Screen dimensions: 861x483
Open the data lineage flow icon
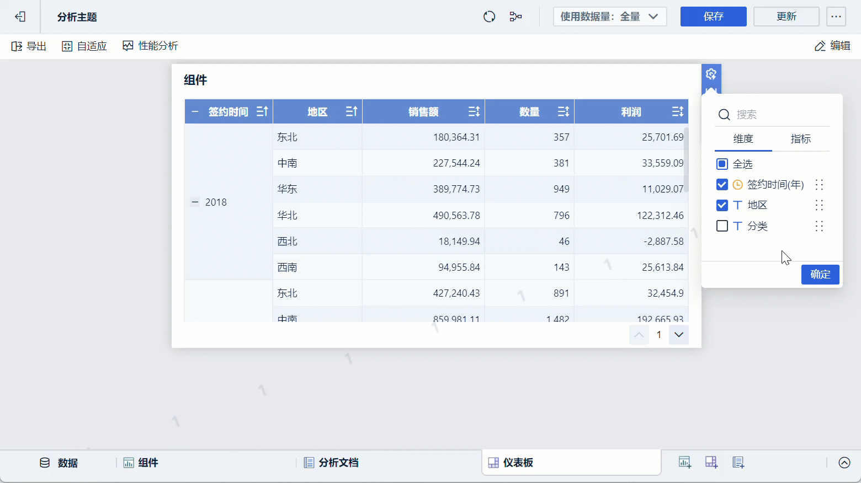click(515, 17)
